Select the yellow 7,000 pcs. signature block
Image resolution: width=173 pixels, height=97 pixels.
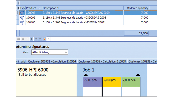pyautogui.click(x=112, y=82)
